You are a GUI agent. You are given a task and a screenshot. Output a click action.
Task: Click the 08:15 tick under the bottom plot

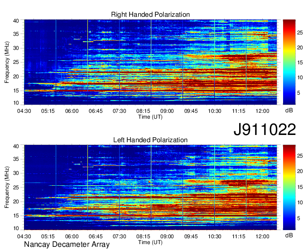pyautogui.click(x=143, y=236)
